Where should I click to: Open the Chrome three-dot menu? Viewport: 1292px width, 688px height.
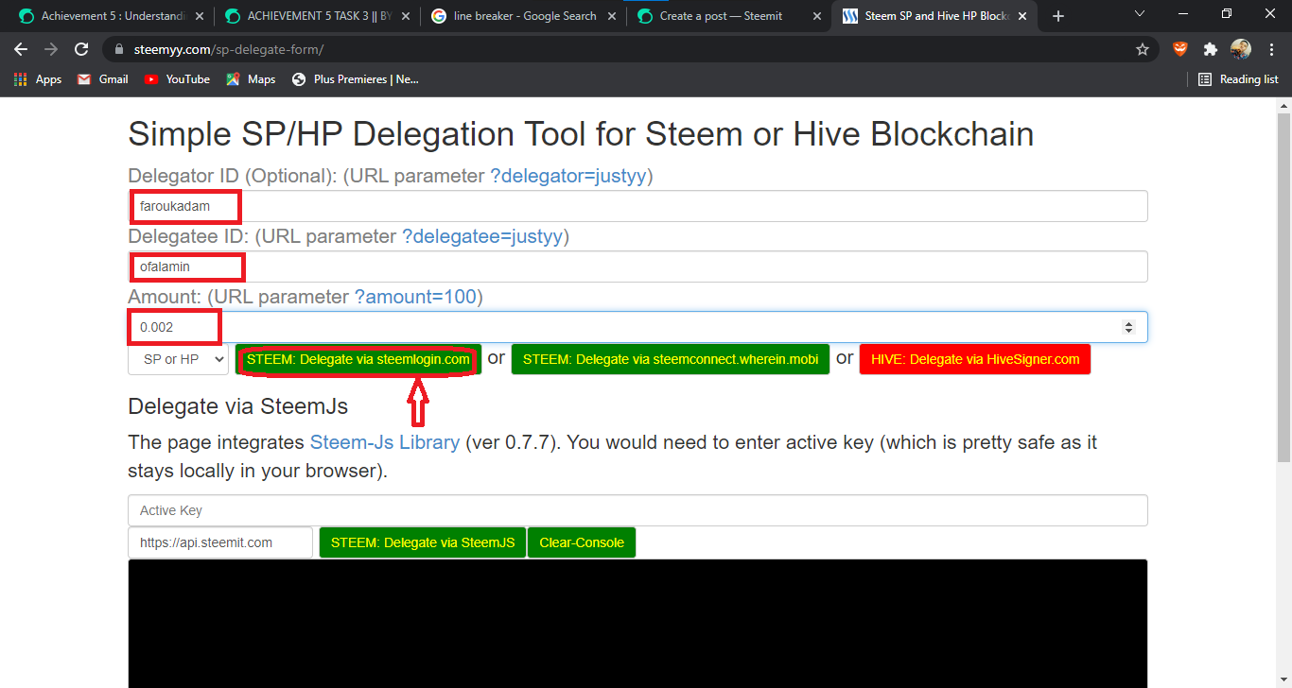(1270, 49)
